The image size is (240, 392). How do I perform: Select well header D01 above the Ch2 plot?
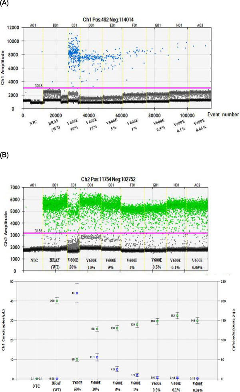click(90, 185)
